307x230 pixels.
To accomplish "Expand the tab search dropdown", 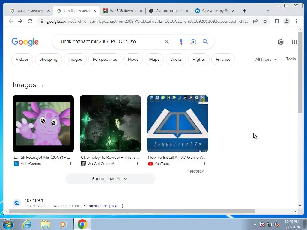I will (268, 11).
